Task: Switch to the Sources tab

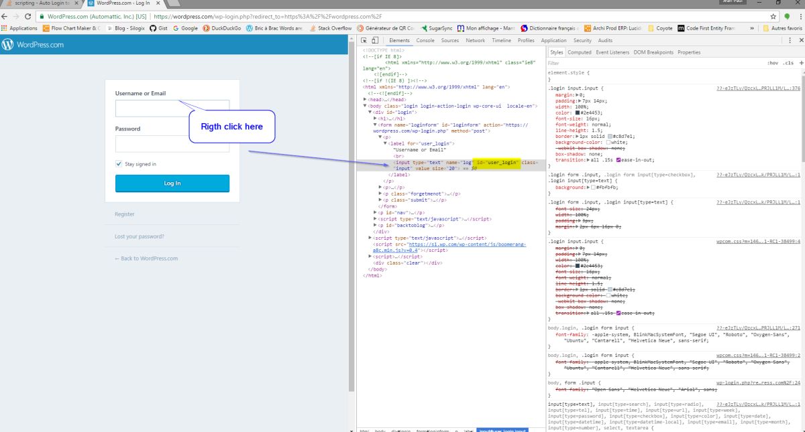Action: [450, 41]
